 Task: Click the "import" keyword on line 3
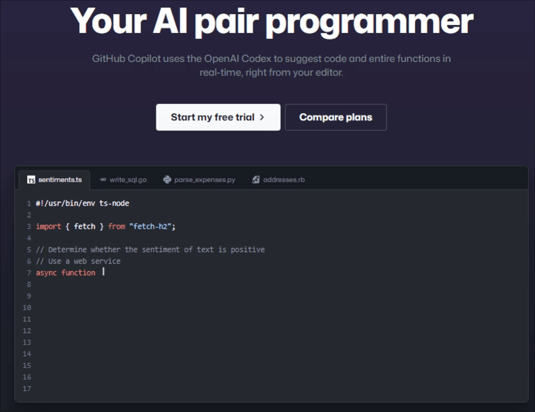[x=48, y=226]
